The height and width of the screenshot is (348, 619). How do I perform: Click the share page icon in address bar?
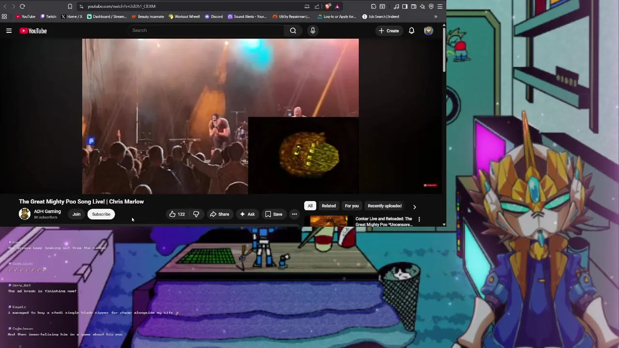(x=317, y=6)
